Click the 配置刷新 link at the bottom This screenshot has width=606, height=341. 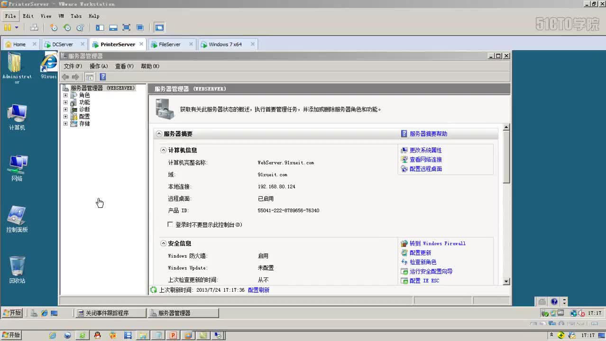pyautogui.click(x=258, y=290)
